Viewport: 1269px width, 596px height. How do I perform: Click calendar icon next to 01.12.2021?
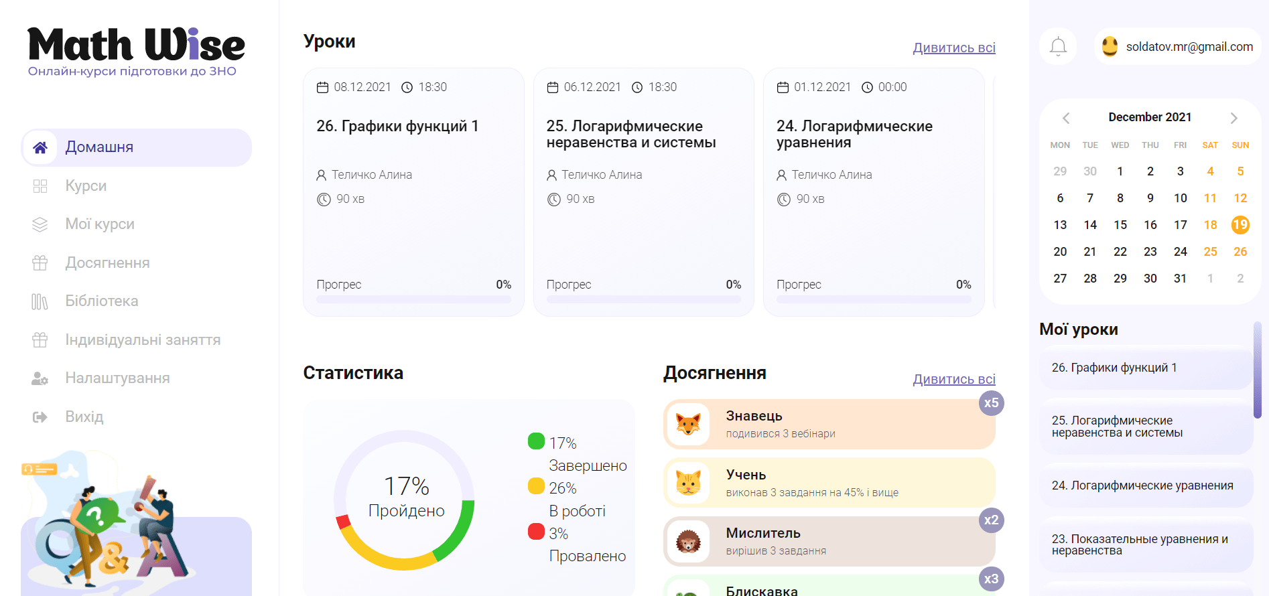(783, 87)
